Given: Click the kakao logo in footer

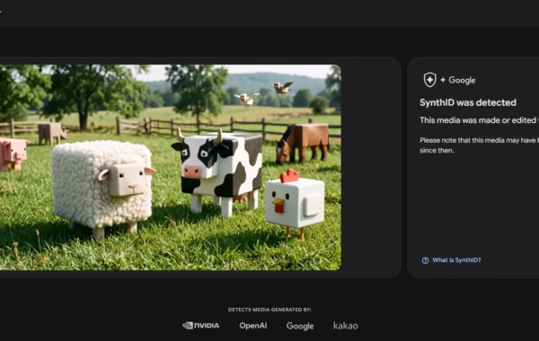Looking at the screenshot, I should click(x=345, y=326).
